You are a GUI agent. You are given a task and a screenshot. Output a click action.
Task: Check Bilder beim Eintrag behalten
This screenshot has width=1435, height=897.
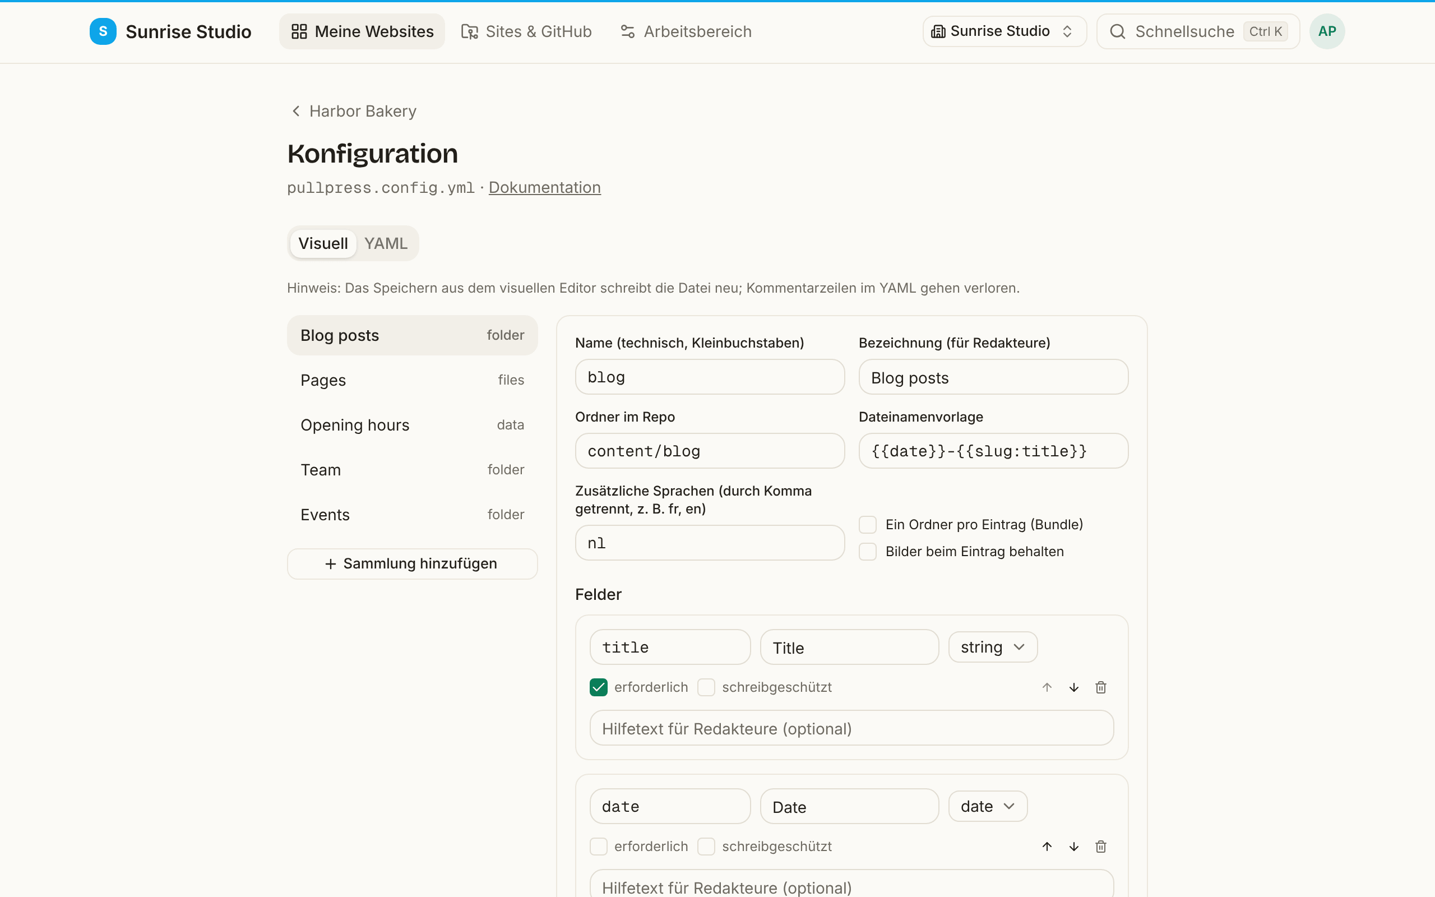click(x=868, y=551)
